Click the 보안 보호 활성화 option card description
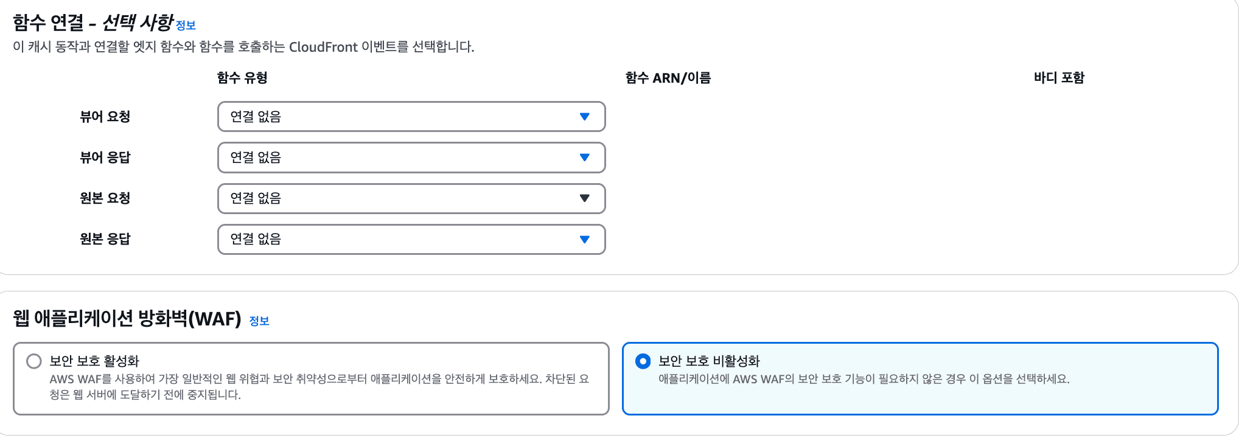The width and height of the screenshot is (1239, 438). [319, 387]
